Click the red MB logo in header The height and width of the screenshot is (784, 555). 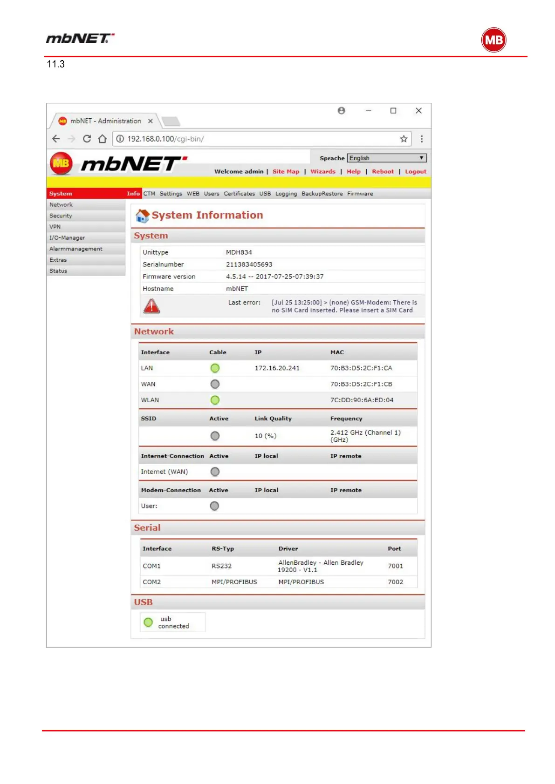point(61,163)
